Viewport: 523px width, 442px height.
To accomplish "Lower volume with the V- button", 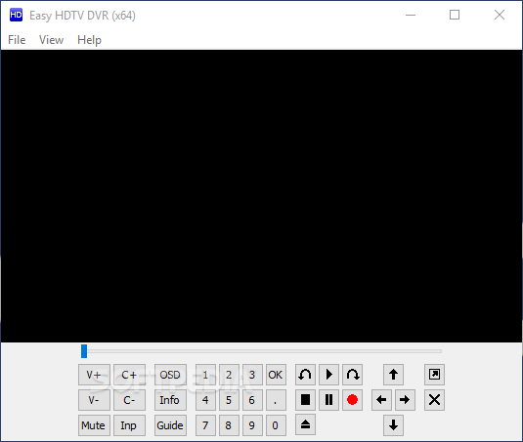I will (94, 400).
